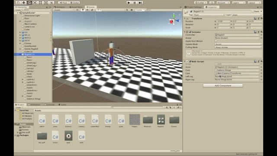Open the Materials folder asset
The height and width of the screenshot is (156, 277).
point(148,121)
